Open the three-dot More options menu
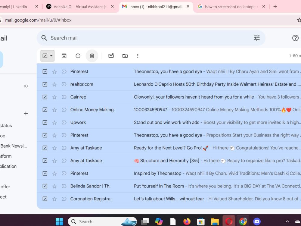The image size is (301, 226). [138, 56]
